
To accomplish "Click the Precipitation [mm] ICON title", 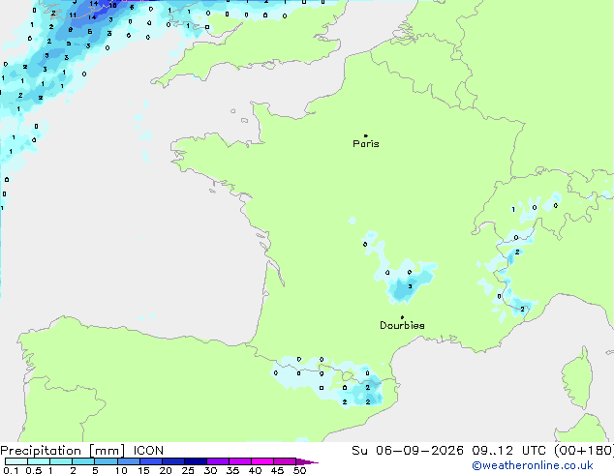I will 82,451.
